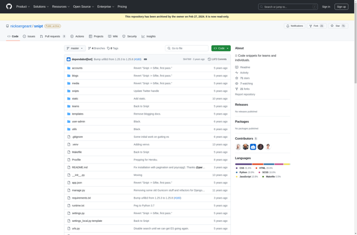Viewport: 357px width, 235px height.
Task: Open the #183 pull request link in header
Action: tap(137, 59)
